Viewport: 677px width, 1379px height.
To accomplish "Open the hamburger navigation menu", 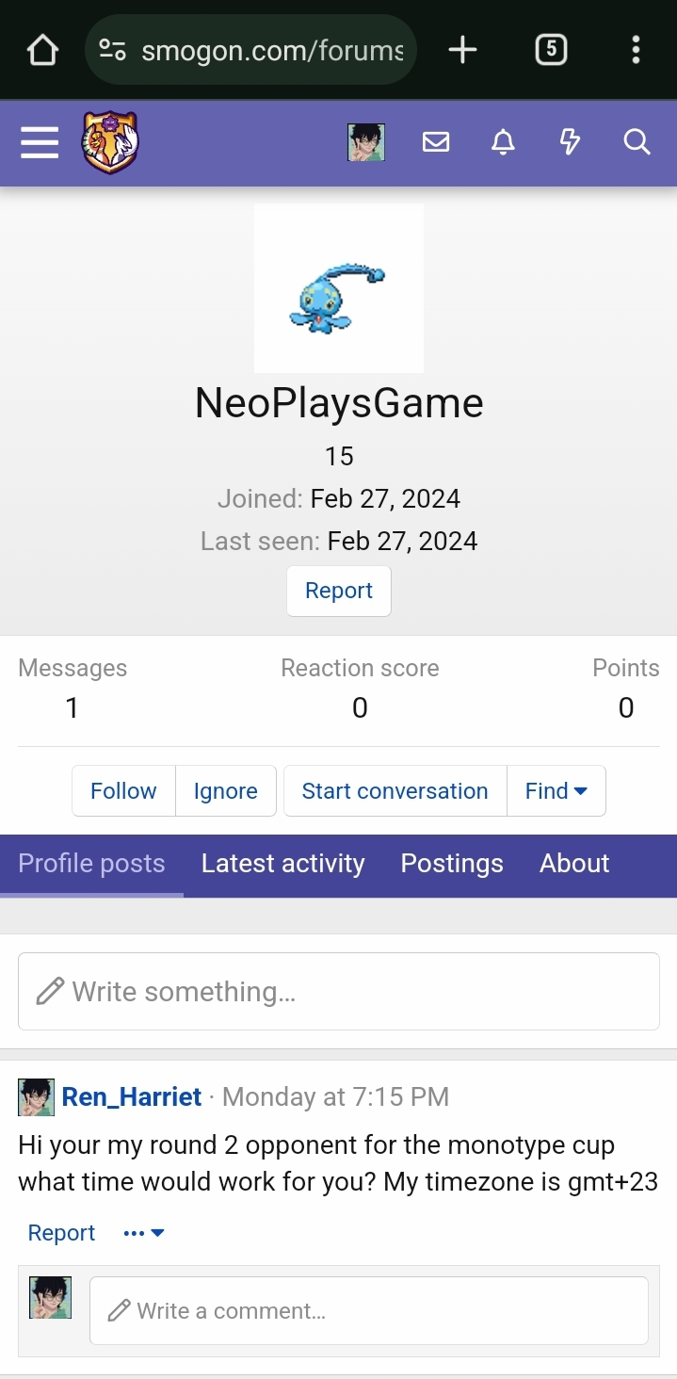I will [x=40, y=142].
